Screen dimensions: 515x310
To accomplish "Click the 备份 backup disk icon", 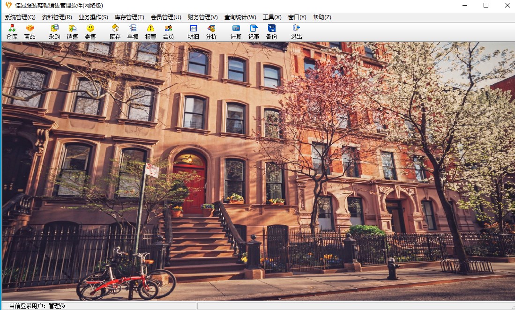I will click(x=271, y=32).
